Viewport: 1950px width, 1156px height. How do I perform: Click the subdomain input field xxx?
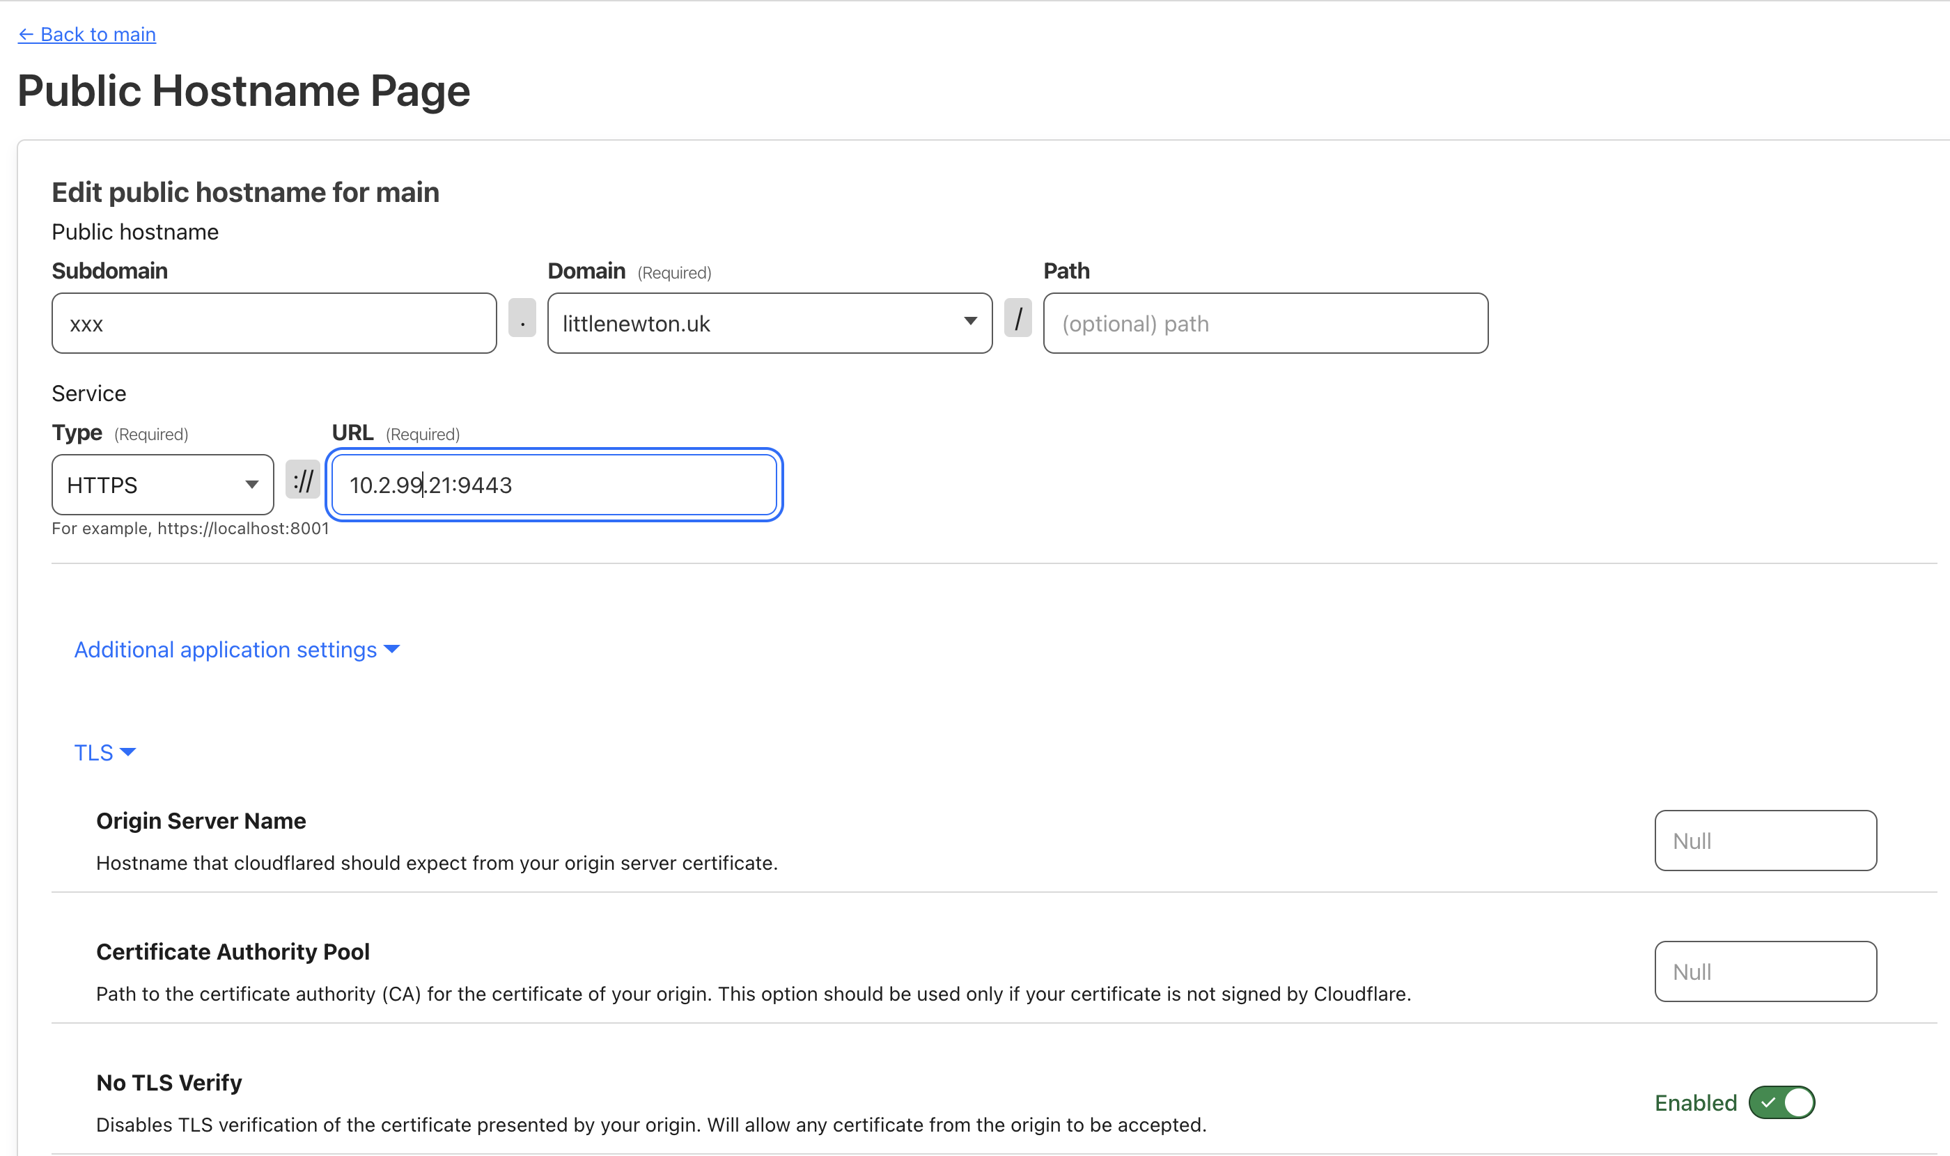coord(274,323)
